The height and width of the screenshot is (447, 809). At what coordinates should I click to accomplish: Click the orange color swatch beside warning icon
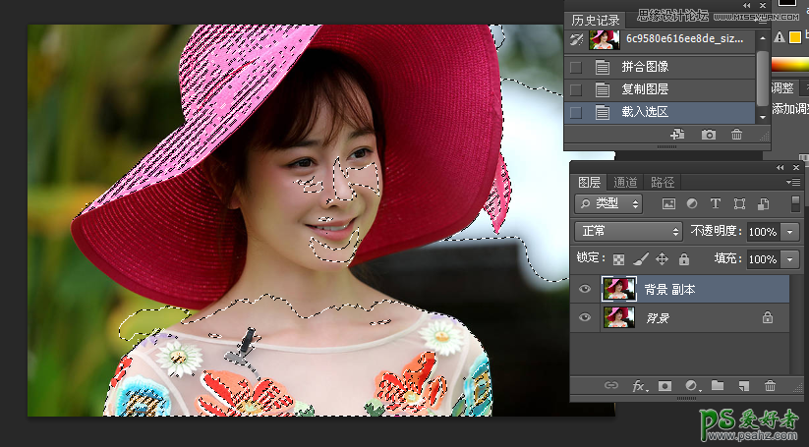[x=794, y=38]
